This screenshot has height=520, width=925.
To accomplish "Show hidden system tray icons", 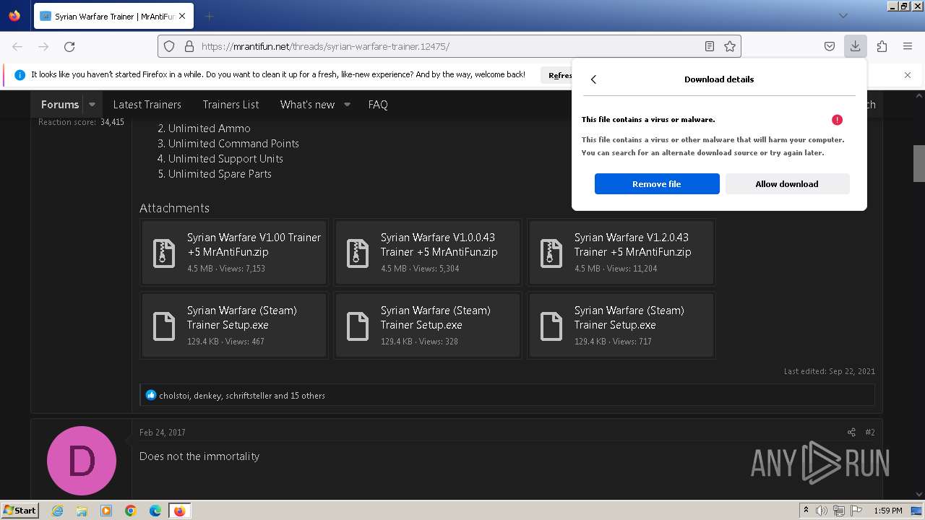I will [806, 511].
